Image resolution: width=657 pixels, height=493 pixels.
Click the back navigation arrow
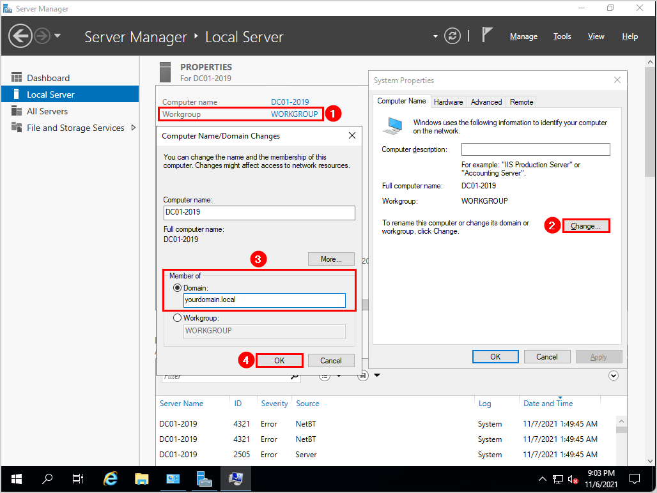(20, 36)
